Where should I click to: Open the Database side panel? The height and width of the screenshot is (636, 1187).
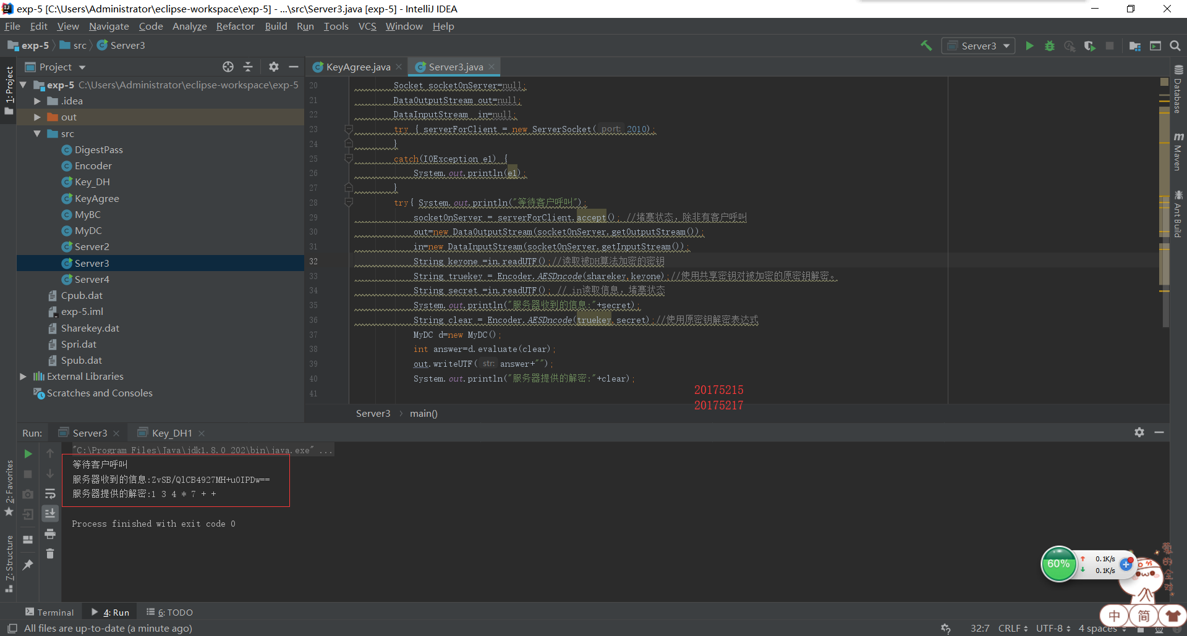tap(1178, 89)
